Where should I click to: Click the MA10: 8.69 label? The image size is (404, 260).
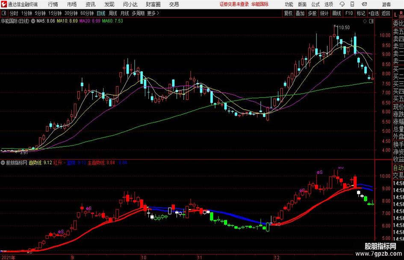coord(67,21)
